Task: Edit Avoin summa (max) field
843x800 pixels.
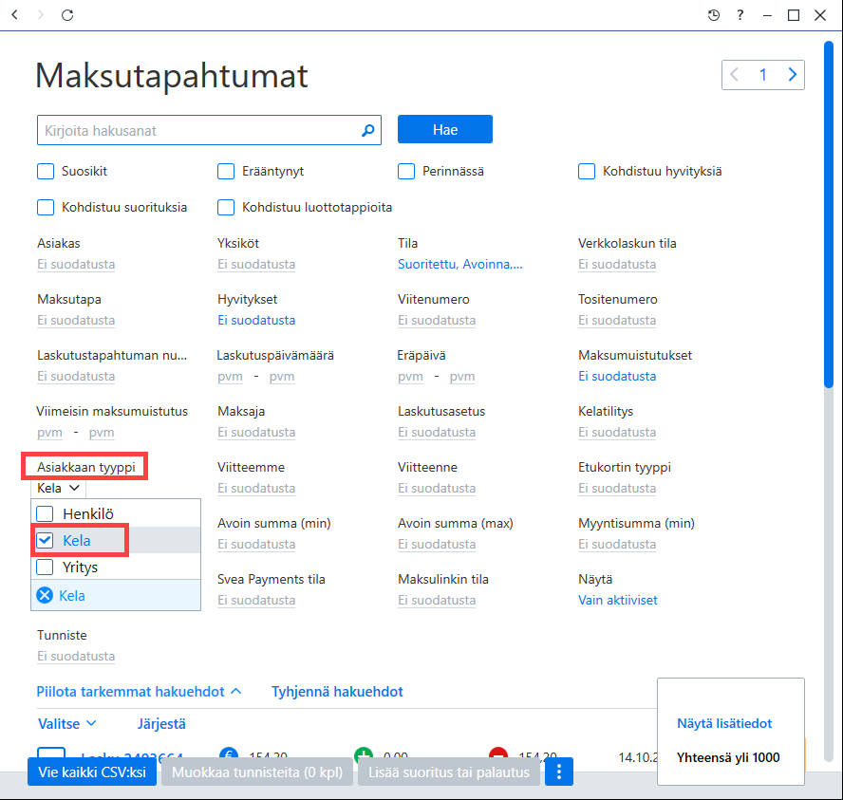Action: 437,545
